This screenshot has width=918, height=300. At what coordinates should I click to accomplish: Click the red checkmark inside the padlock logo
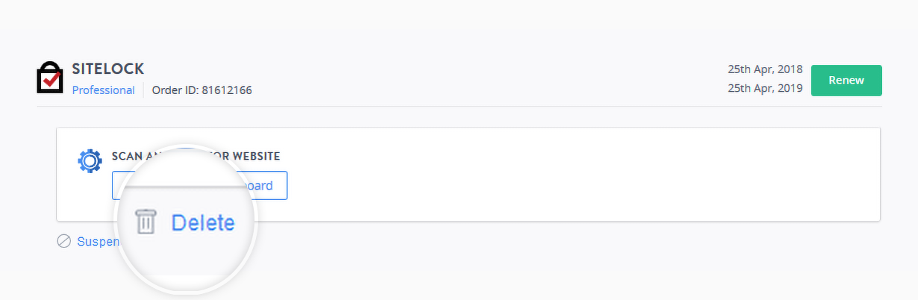tap(51, 80)
